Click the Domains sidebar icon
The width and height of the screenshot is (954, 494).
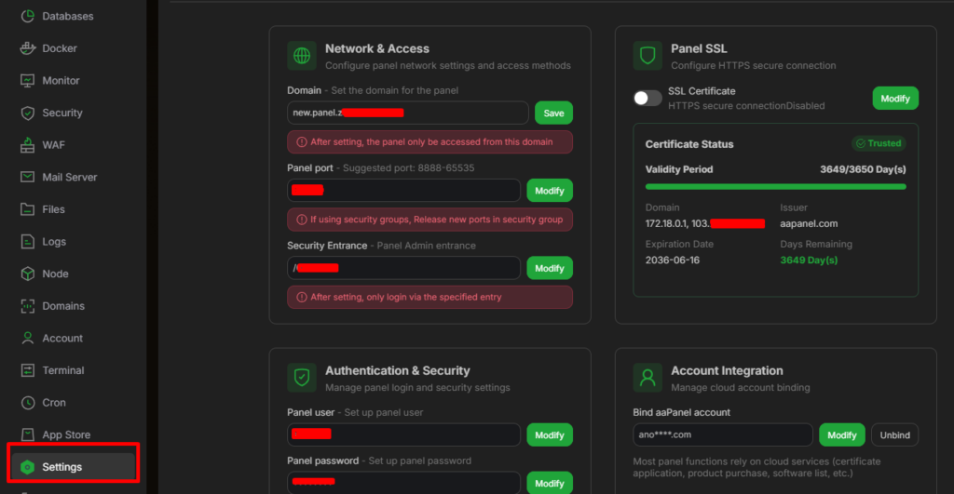[27, 306]
